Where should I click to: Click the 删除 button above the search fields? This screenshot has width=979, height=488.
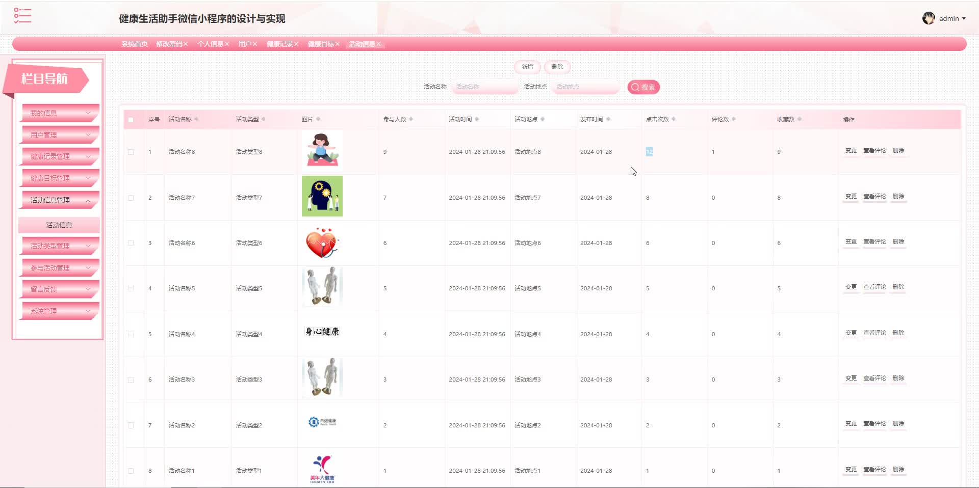557,67
